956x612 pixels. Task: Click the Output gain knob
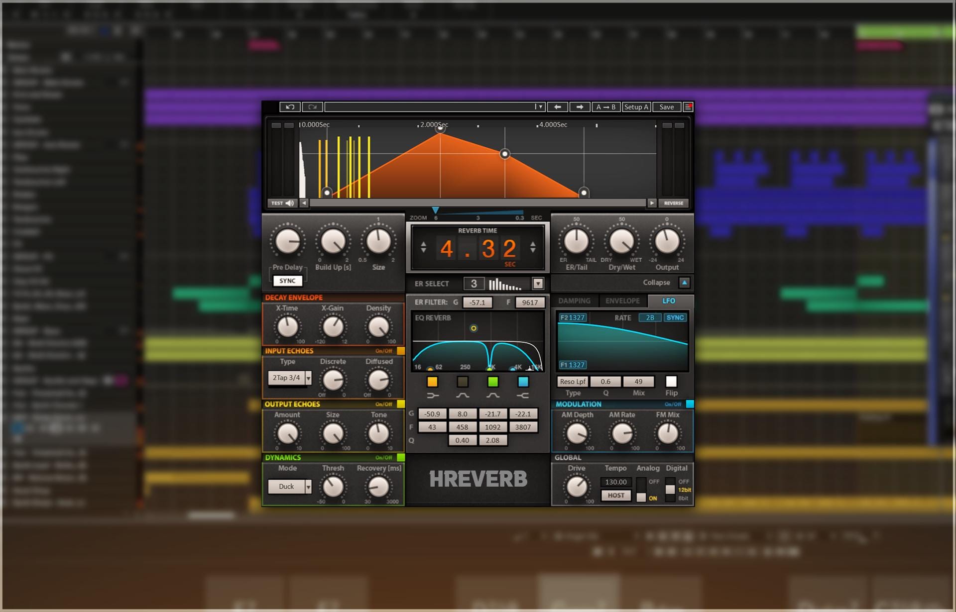click(x=667, y=242)
